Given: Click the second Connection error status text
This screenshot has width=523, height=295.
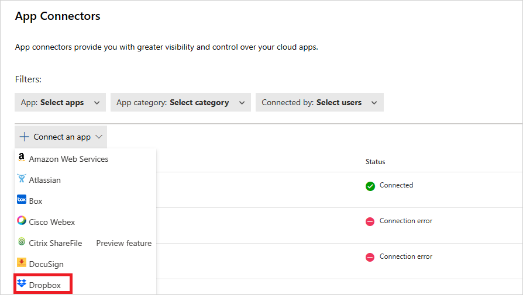Looking at the screenshot, I should [405, 257].
